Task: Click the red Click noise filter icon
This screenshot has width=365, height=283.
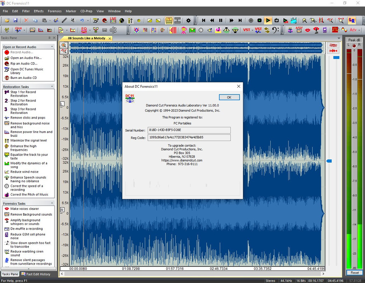Action: click(18, 30)
